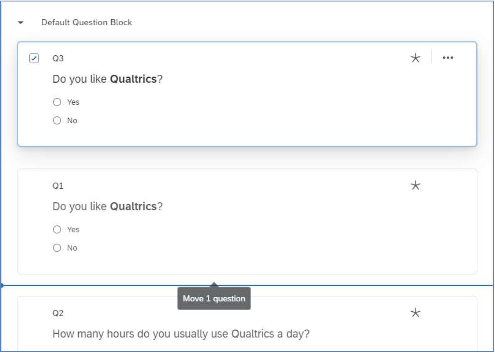
Task: Click the Default Question Block title
Action: [87, 22]
